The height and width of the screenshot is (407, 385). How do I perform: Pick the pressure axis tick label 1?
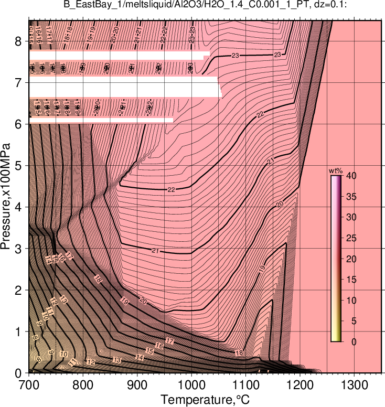[18, 331]
